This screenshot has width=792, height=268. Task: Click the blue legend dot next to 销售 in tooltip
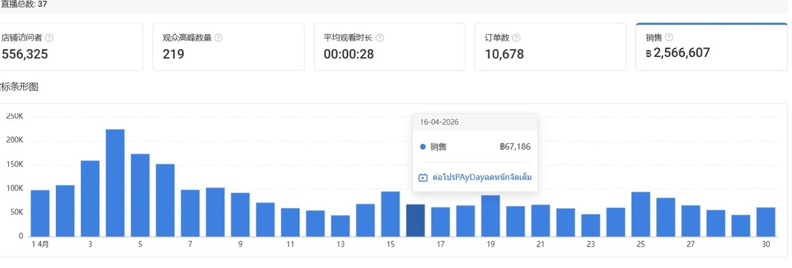(423, 147)
